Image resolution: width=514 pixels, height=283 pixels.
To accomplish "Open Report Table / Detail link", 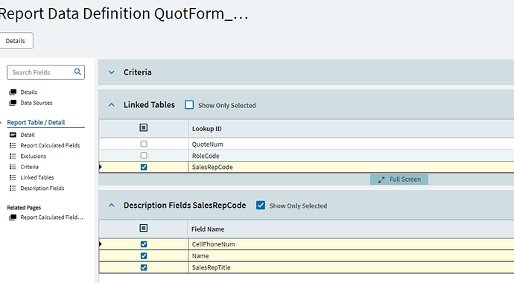I will click(36, 122).
